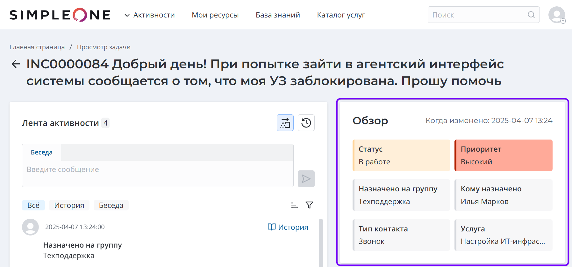Image resolution: width=572 pixels, height=267 pixels.
Task: Toggle the activity feed auto-update icon
Action: [x=285, y=123]
